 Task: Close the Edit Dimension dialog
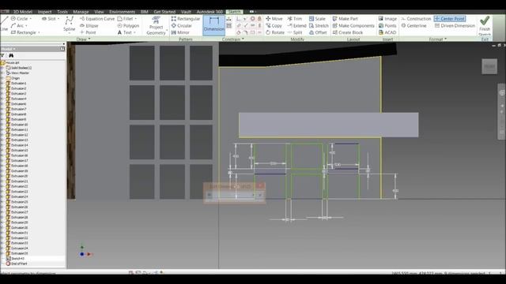[x=261, y=186]
